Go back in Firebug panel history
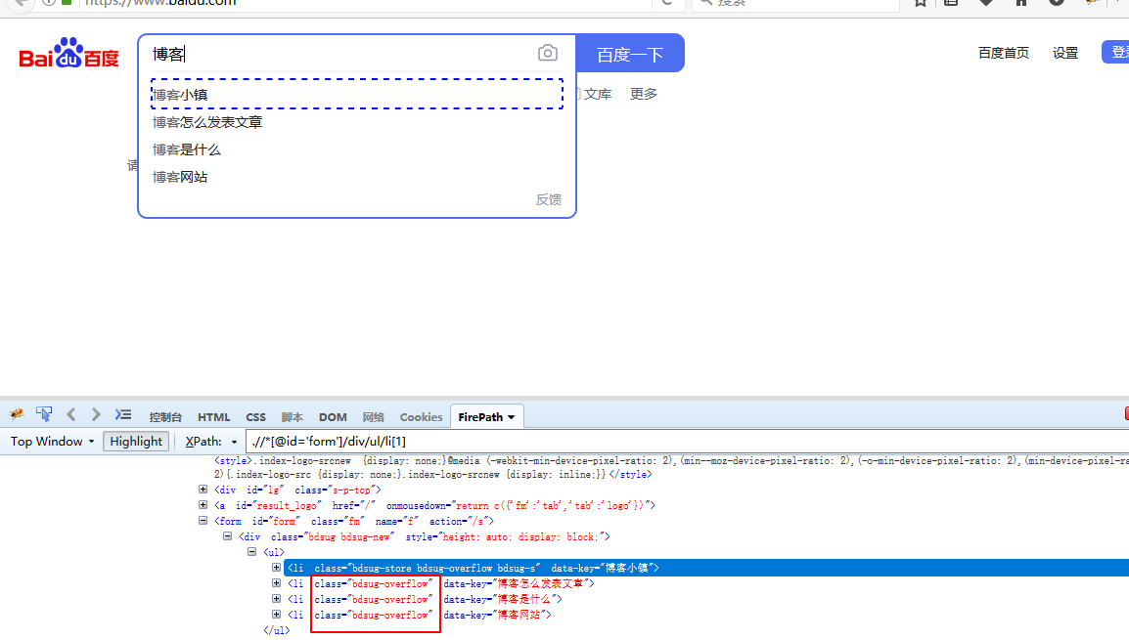 click(70, 414)
